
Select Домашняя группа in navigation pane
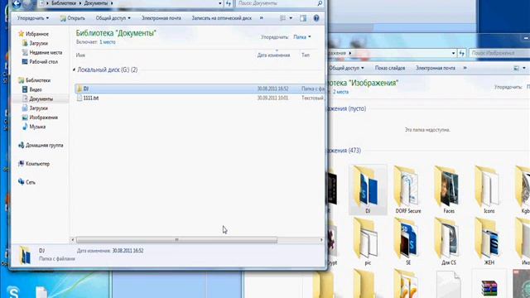click(x=41, y=146)
